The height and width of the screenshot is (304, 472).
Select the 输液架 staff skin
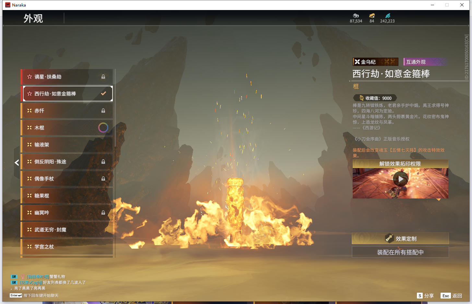[67, 145]
